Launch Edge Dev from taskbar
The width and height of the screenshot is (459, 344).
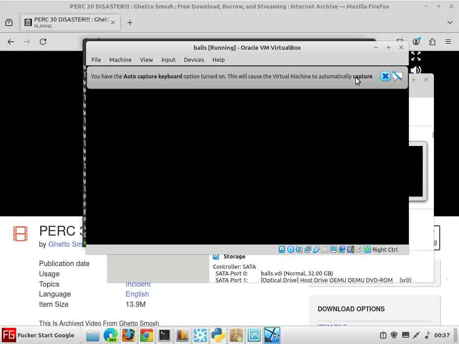pyautogui.click(x=111, y=335)
